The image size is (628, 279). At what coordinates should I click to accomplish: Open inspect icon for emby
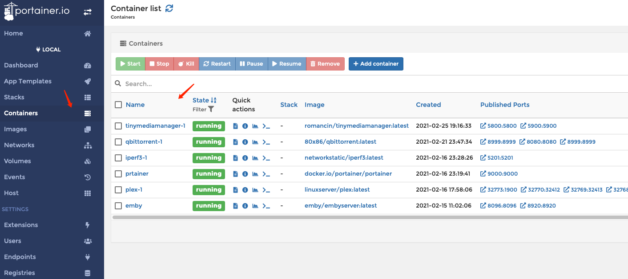(x=245, y=206)
